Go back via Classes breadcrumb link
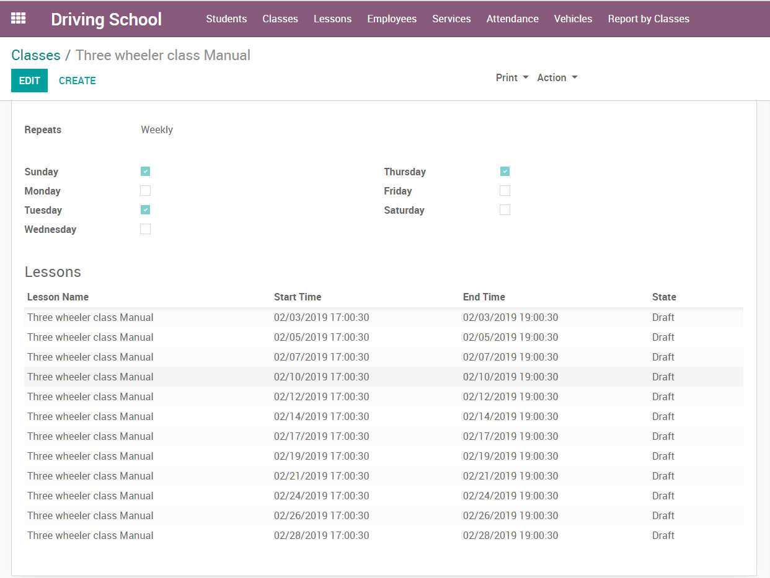 (x=36, y=55)
